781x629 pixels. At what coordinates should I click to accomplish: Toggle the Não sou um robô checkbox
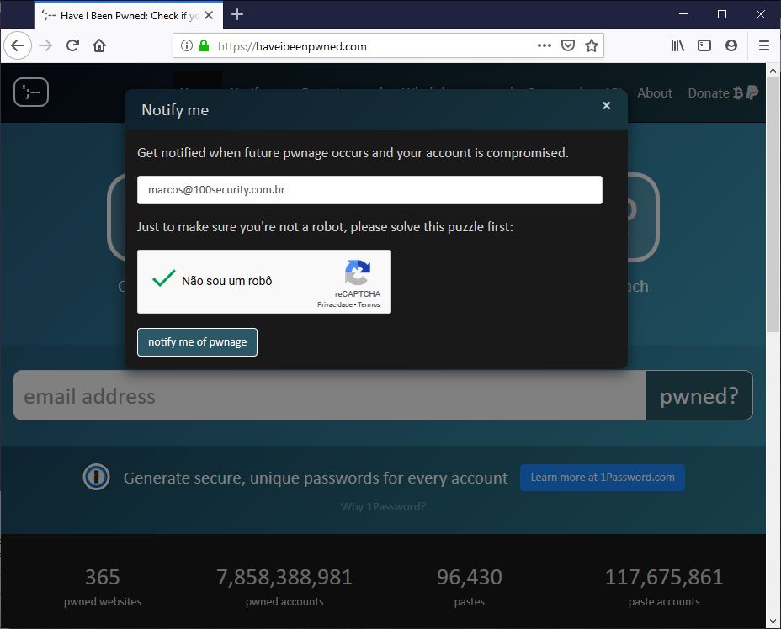coord(163,278)
